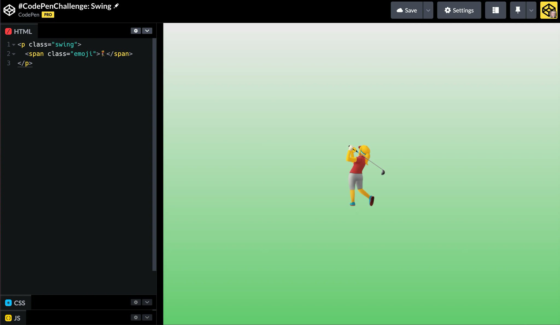This screenshot has height=325, width=560.
Task: Click the red HTML language icon
Action: [x=8, y=31]
